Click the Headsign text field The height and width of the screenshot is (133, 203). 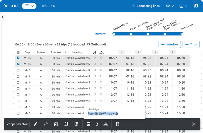pyautogui.click(x=103, y=114)
